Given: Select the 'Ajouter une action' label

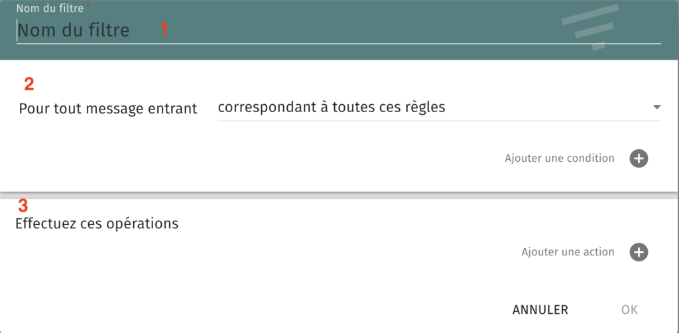Looking at the screenshot, I should pos(568,252).
